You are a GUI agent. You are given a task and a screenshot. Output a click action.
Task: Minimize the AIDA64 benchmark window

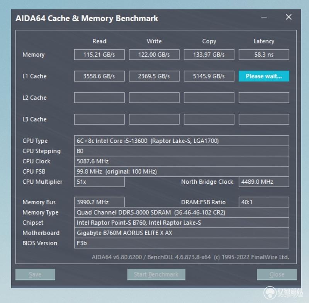[264, 17]
